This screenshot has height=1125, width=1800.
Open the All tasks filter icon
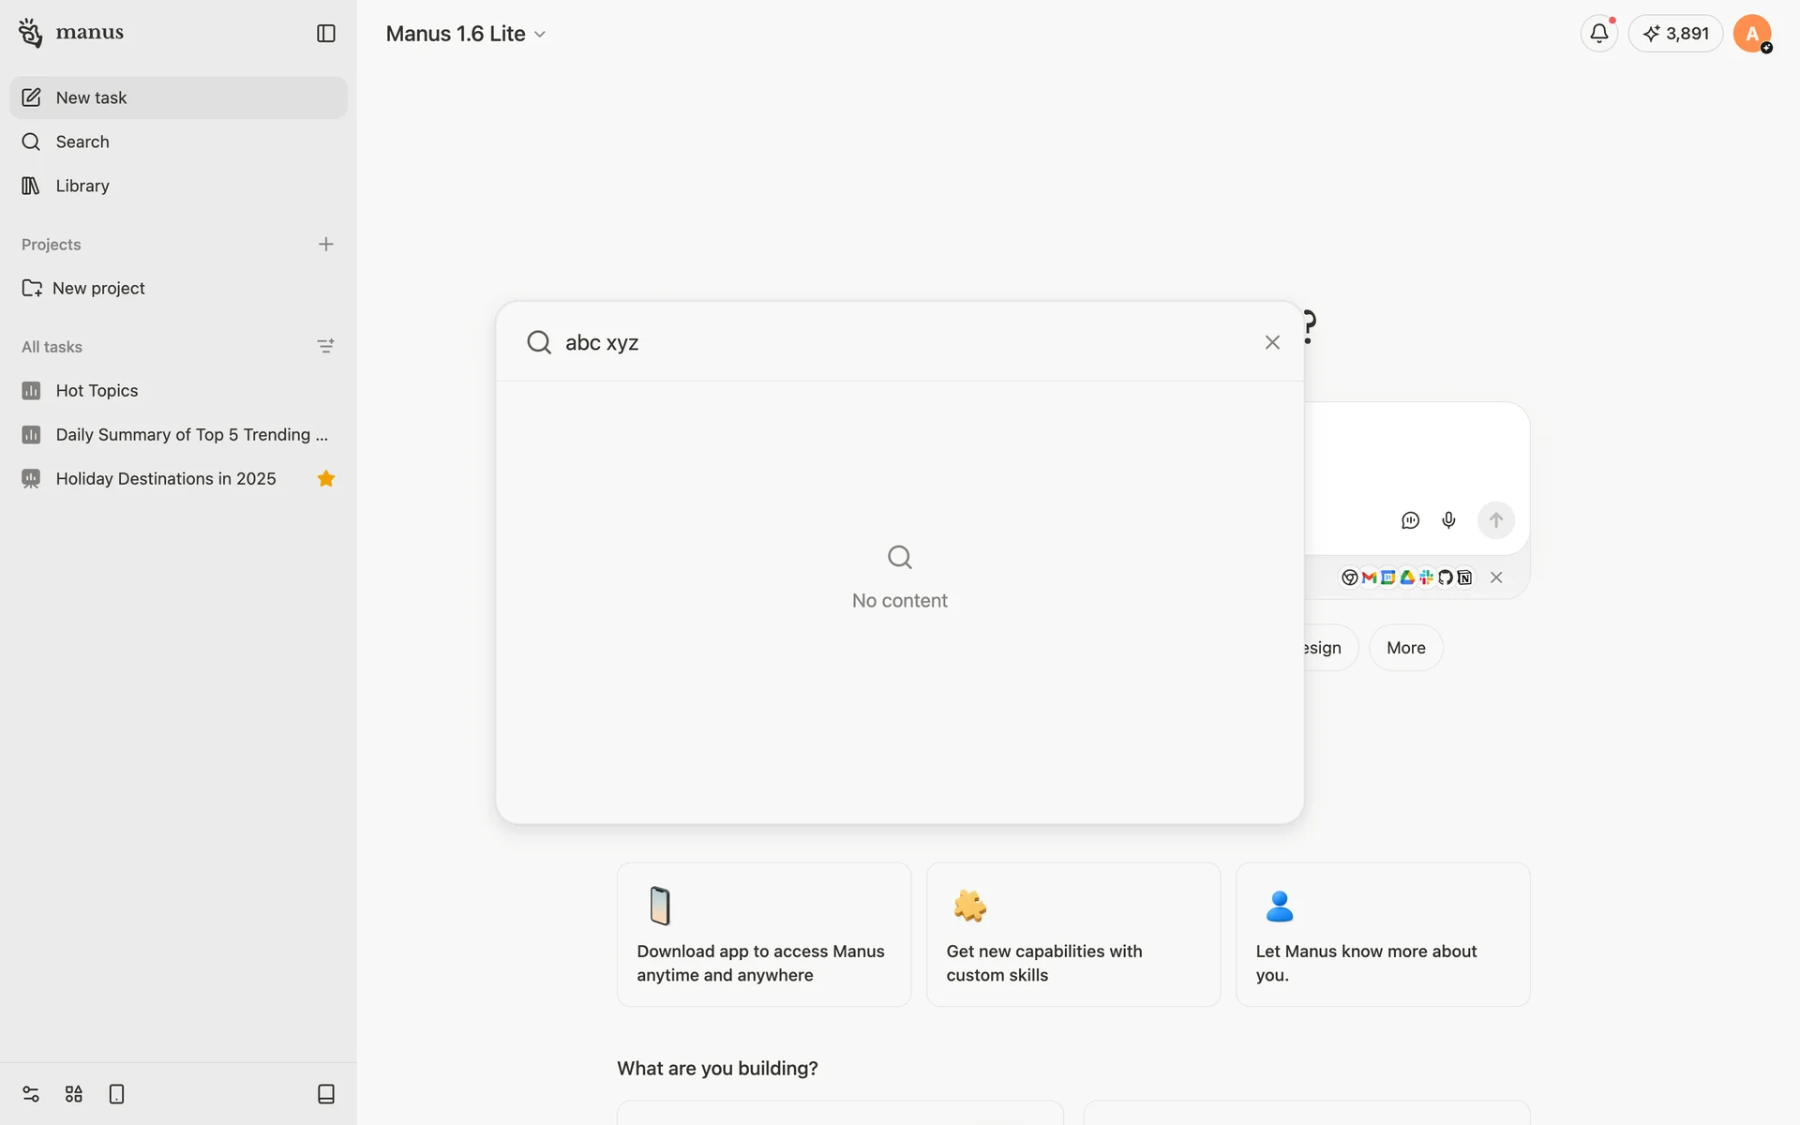click(325, 347)
